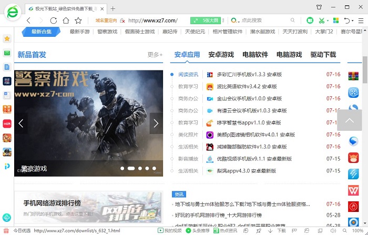Viewport: 368px width, 235px height.
Task: Click the browser back arrow
Action: click(28, 21)
